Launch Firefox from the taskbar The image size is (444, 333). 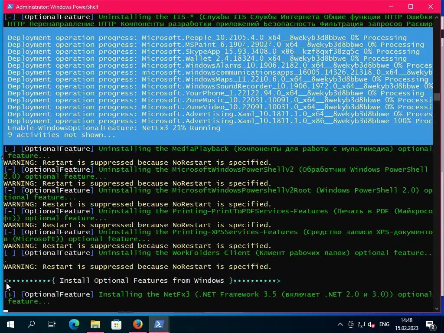pyautogui.click(x=137, y=324)
